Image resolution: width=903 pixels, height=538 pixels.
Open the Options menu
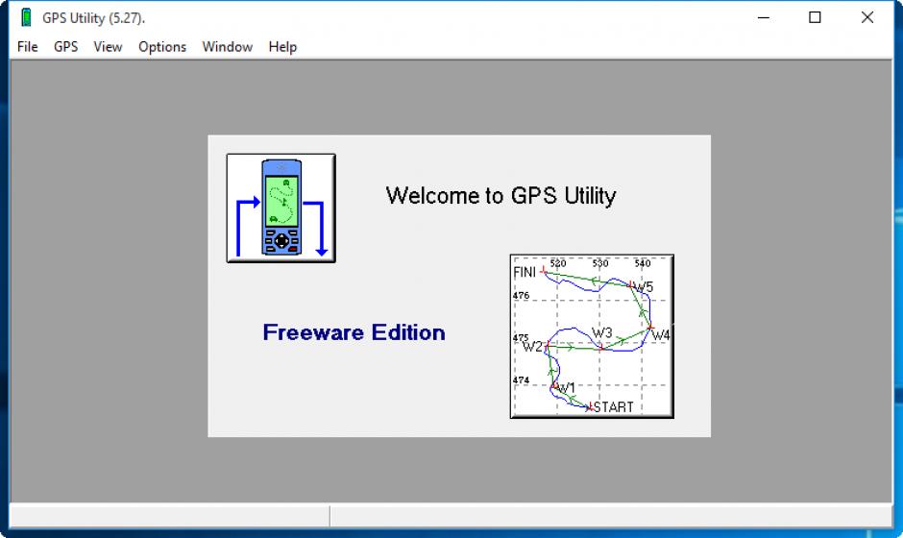pyautogui.click(x=161, y=47)
